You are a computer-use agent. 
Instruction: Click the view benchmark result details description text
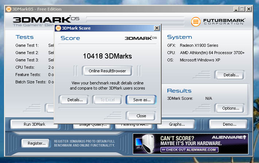[x=107, y=86]
